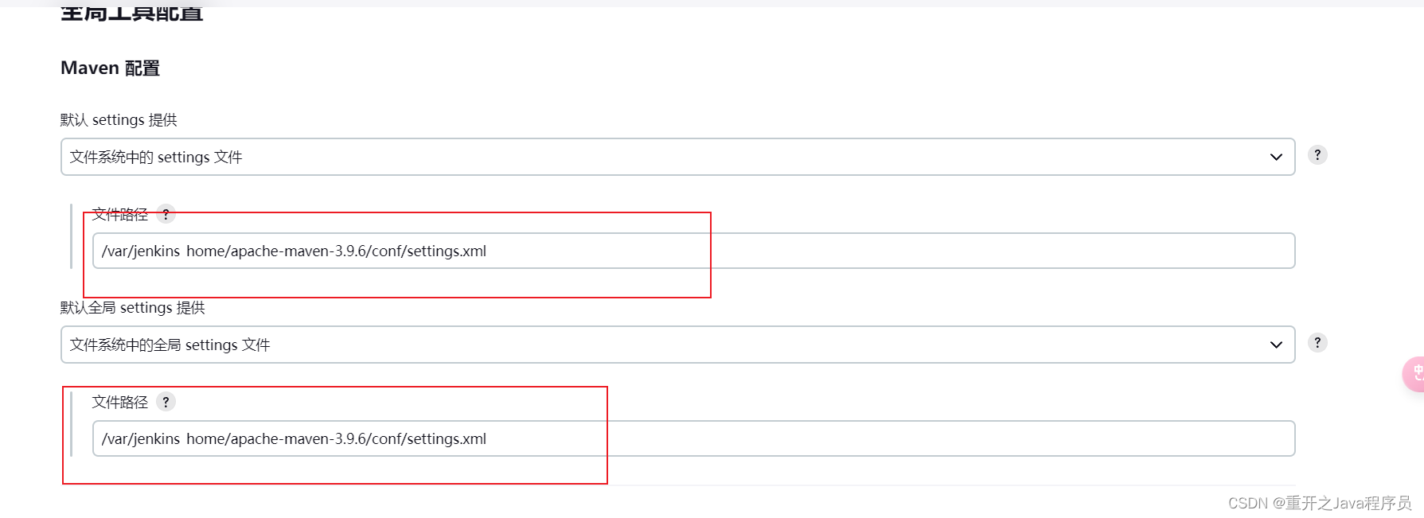Open help for default settings provider dropdown
Screen dimensions: 1424x518
click(x=1317, y=155)
